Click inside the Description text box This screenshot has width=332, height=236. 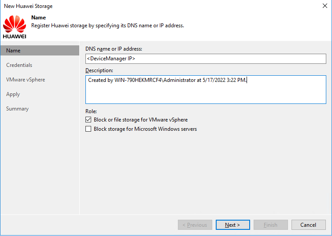pos(206,89)
